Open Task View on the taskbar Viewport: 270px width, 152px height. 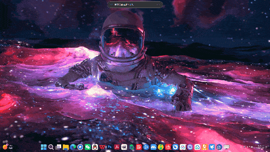click(x=58, y=147)
